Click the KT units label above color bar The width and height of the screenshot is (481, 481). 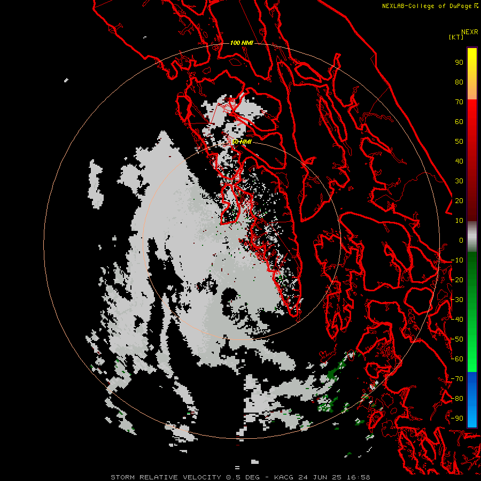(x=456, y=37)
